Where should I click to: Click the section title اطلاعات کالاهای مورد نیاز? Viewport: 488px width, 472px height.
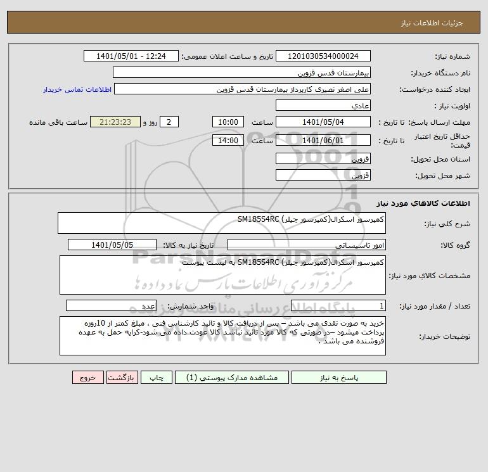[423, 203]
